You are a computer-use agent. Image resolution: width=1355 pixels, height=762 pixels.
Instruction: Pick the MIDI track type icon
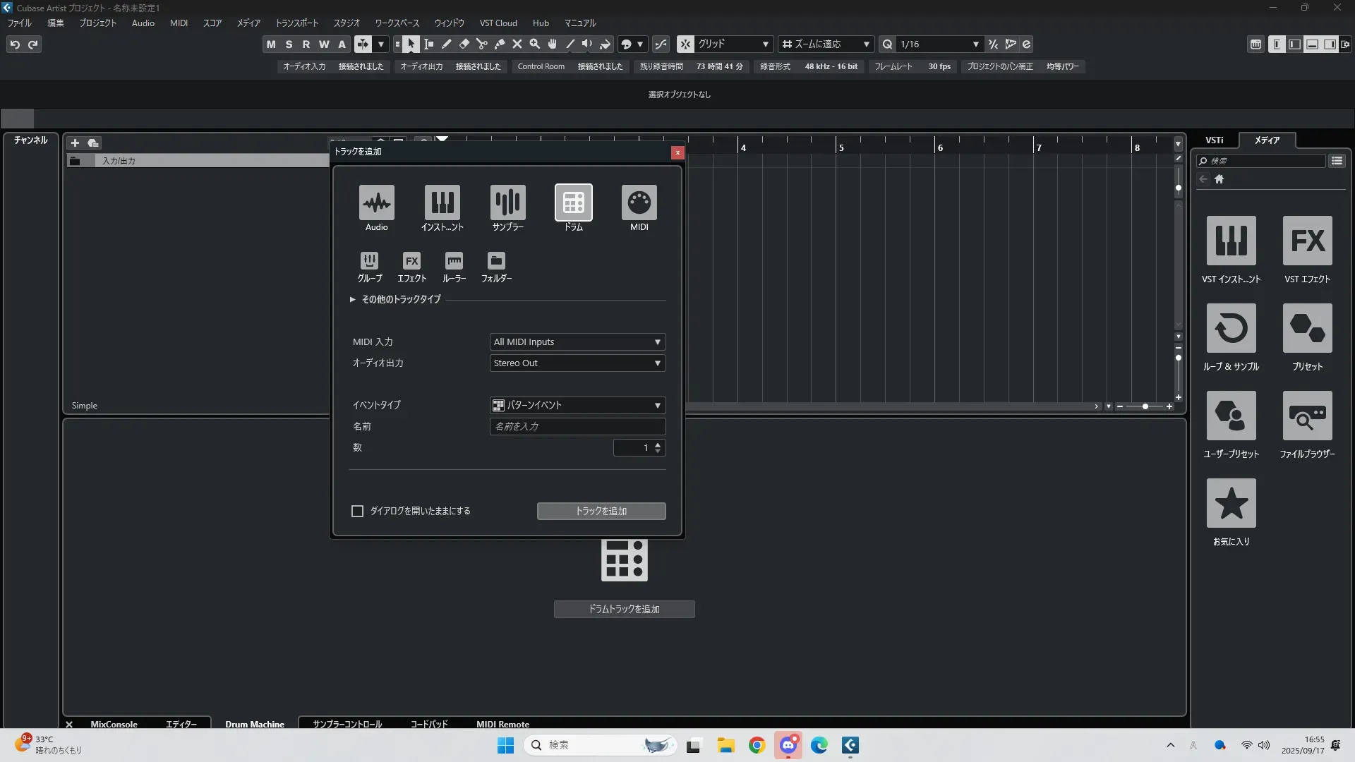pos(639,202)
